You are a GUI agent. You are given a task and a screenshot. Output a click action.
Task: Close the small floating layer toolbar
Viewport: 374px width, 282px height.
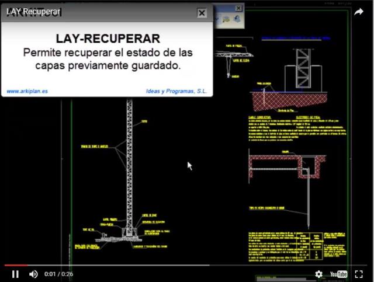[238, 8]
